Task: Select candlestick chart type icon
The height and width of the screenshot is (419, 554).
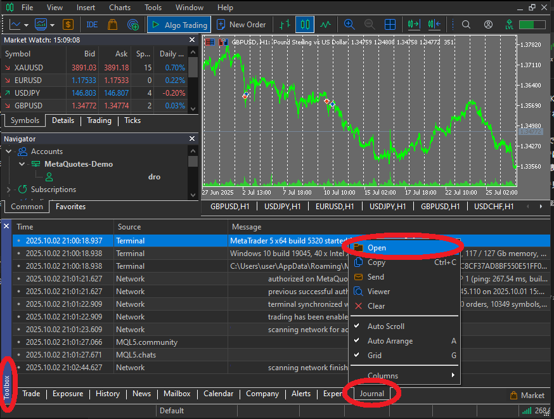Action: point(304,25)
